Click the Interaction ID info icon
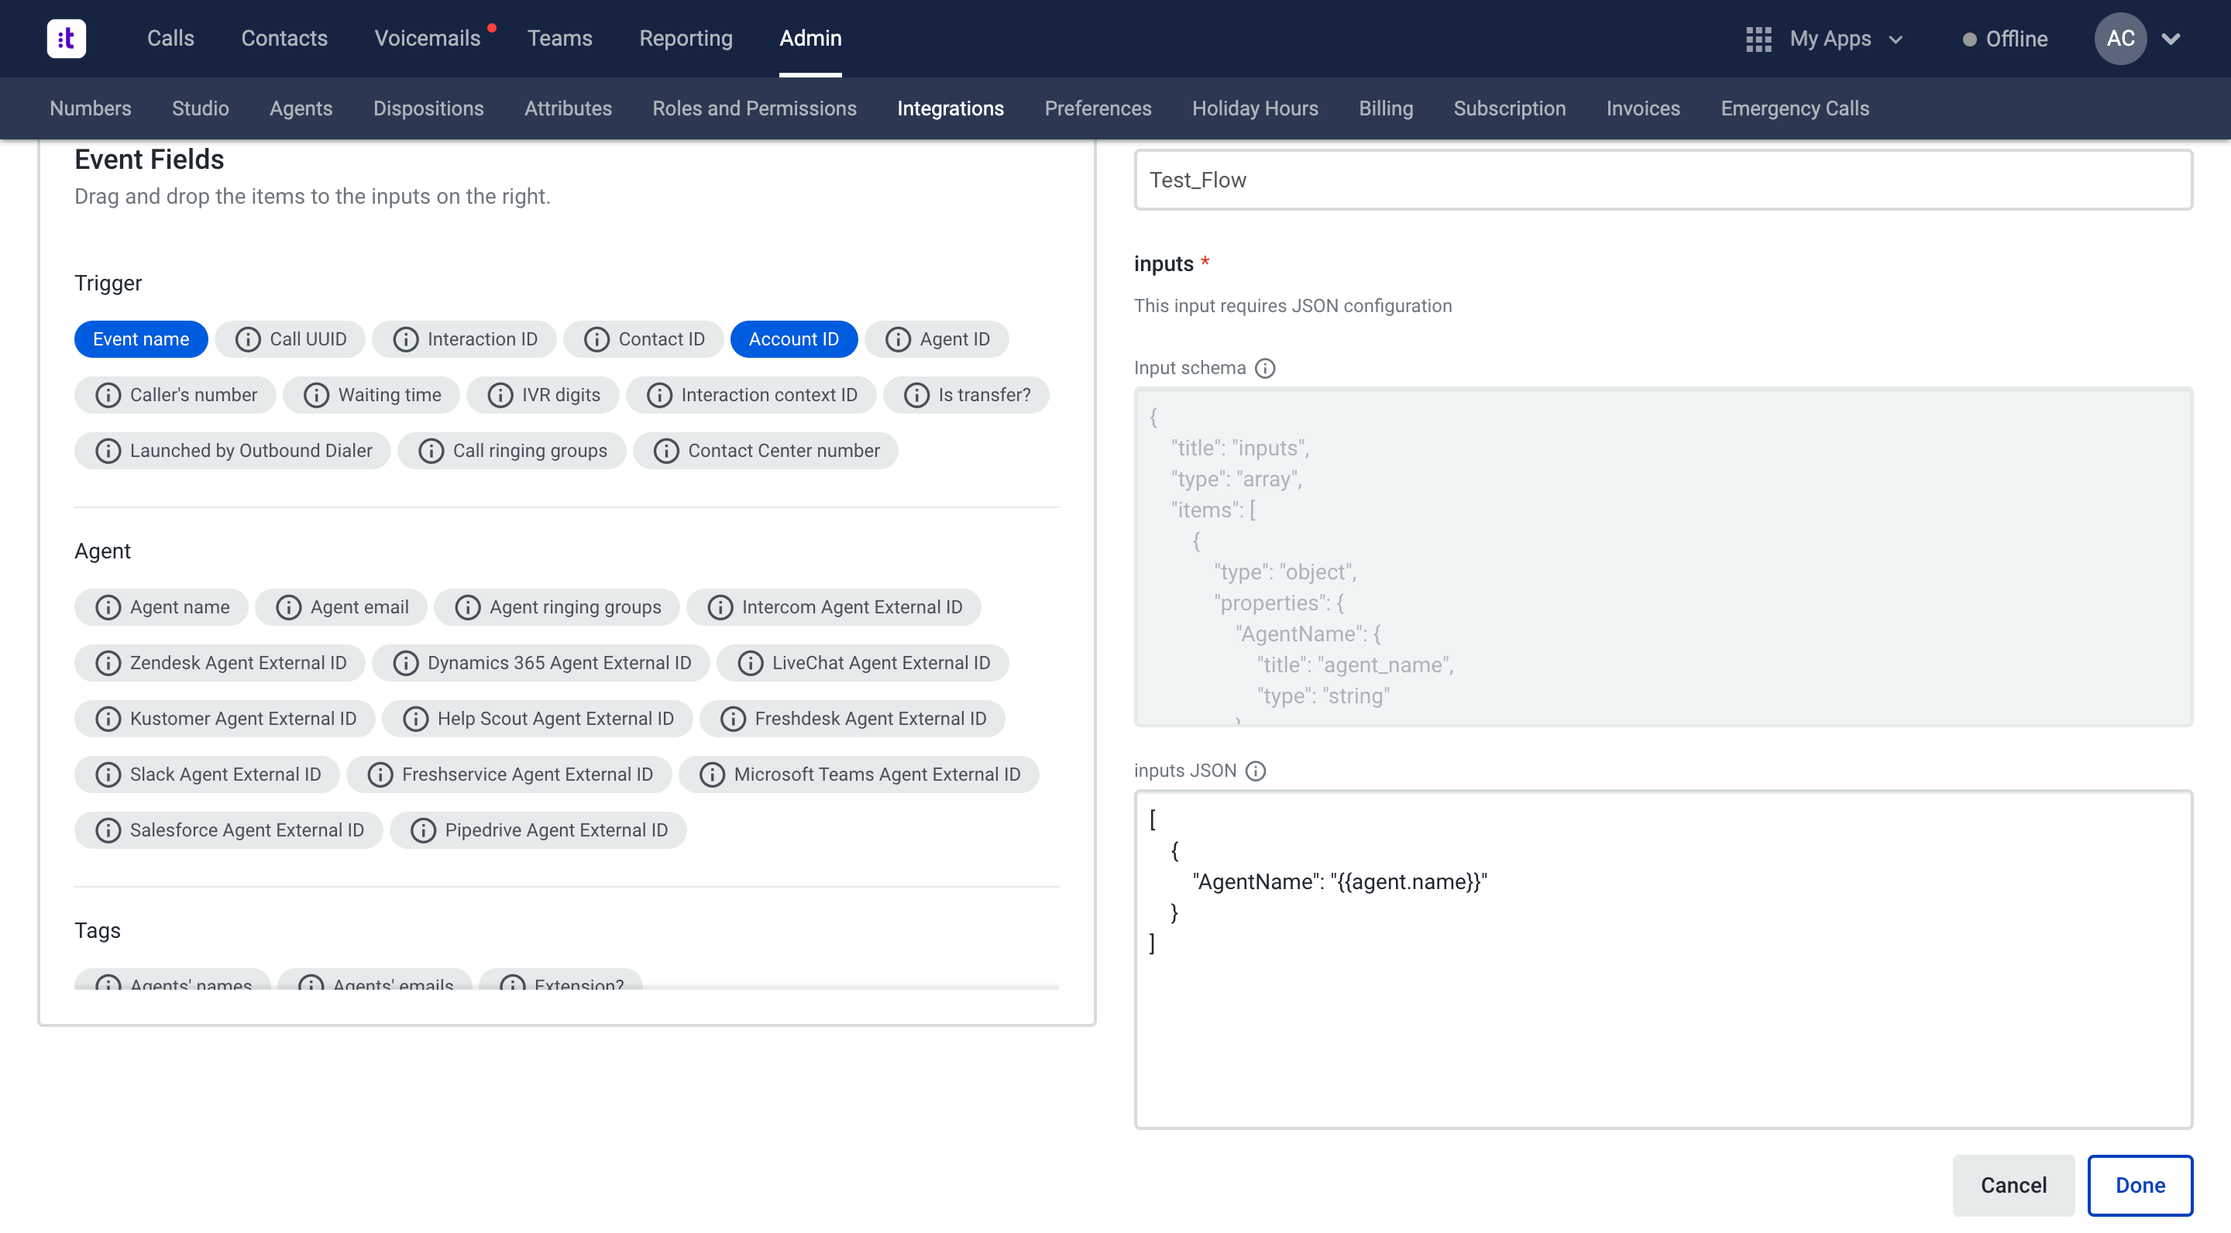This screenshot has height=1233, width=2231. (405, 339)
